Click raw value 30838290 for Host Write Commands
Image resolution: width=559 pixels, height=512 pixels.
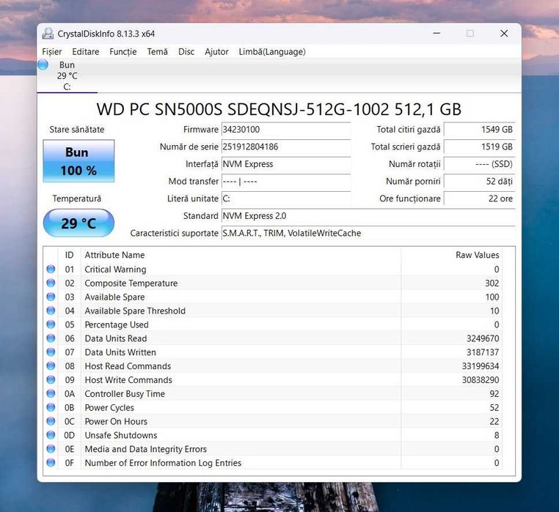click(x=481, y=380)
